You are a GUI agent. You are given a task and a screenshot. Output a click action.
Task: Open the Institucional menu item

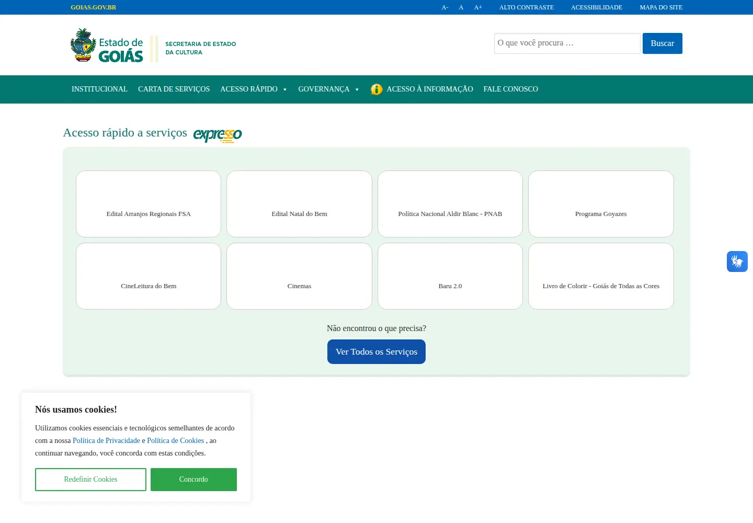[99, 89]
